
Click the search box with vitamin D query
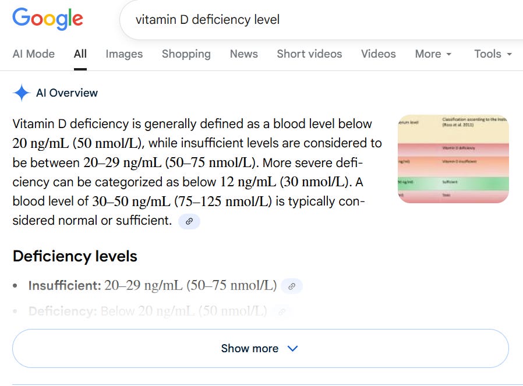(x=321, y=19)
